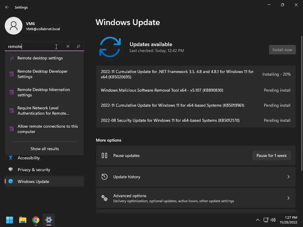Click the main page vertical scrollbar
This screenshot has width=303, height=227.
(302, 103)
